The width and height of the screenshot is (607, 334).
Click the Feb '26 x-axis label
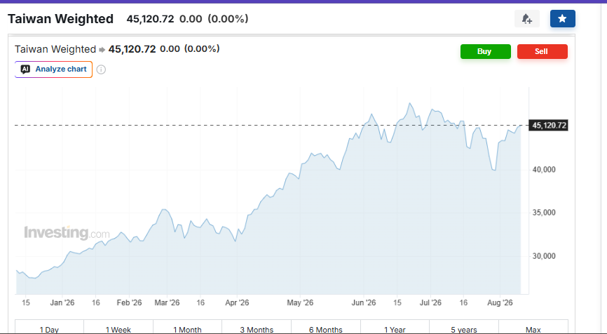pos(129,302)
